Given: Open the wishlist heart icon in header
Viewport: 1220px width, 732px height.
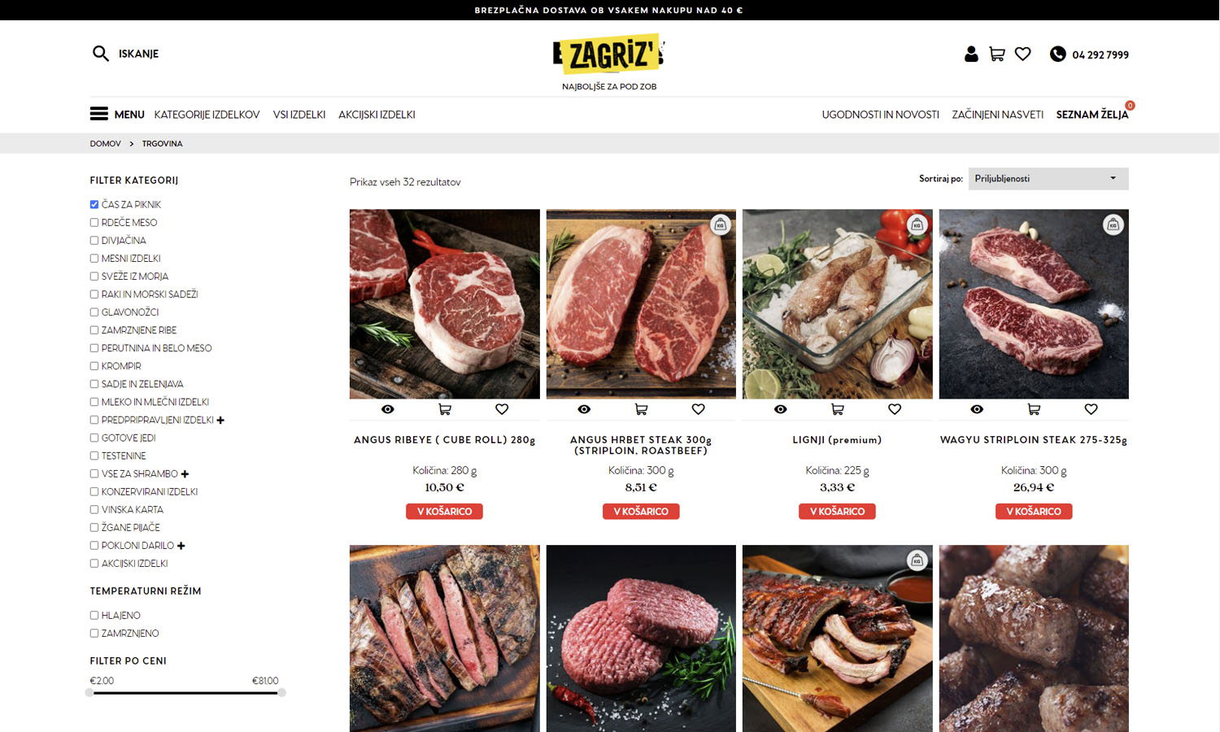Looking at the screenshot, I should 1023,54.
